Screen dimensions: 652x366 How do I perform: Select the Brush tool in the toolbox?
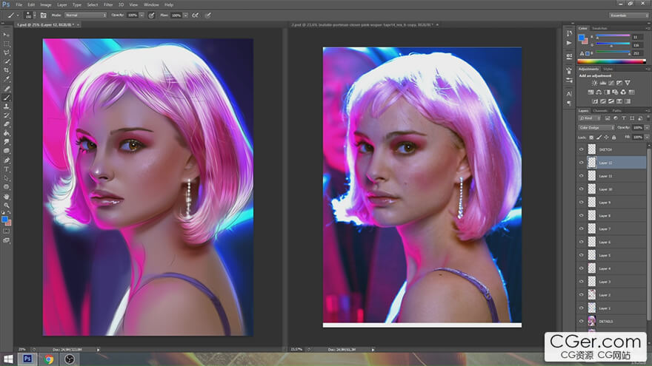(x=6, y=98)
